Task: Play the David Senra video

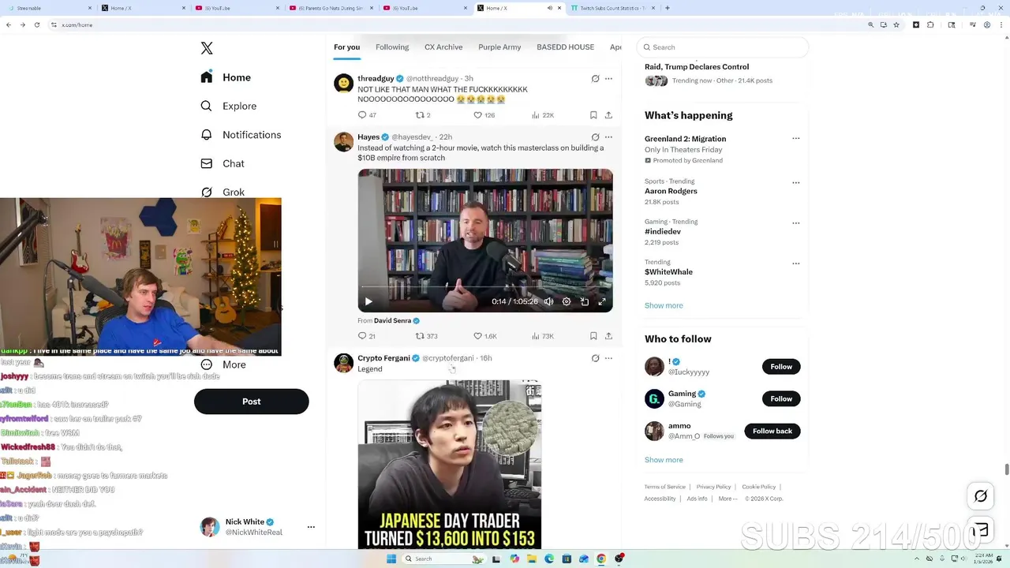Action: coord(368,301)
